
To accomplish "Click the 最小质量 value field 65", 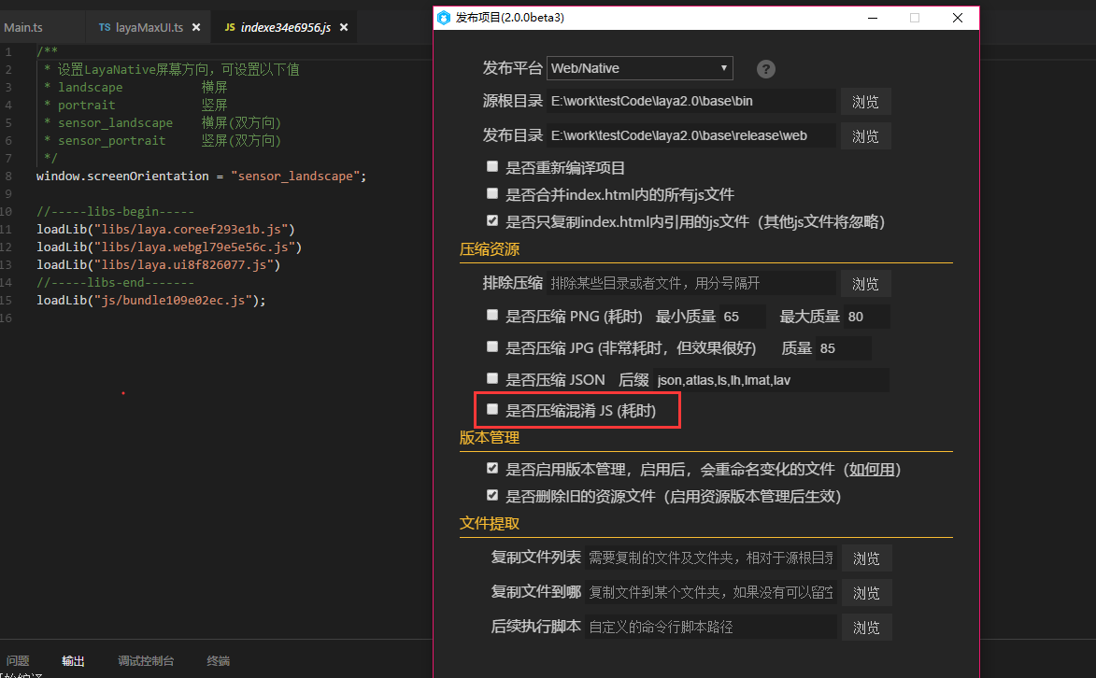I will click(x=742, y=317).
